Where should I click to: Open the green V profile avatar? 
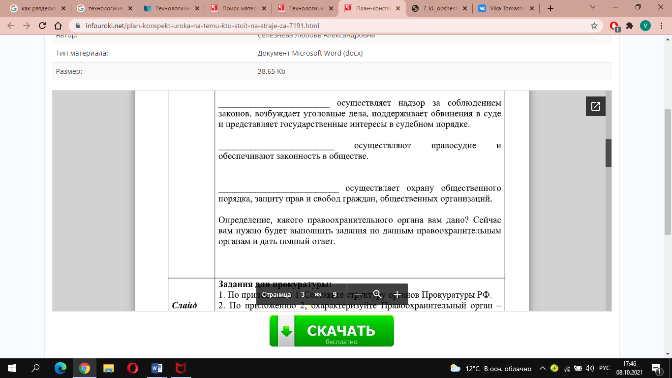645,26
